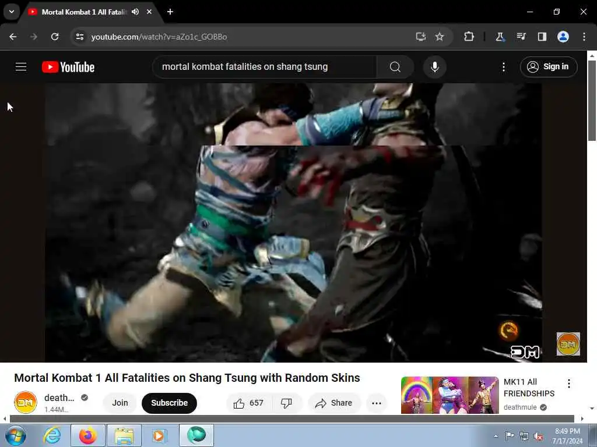Open Chrome three-dot customize menu
This screenshot has width=597, height=447.
pyautogui.click(x=584, y=37)
